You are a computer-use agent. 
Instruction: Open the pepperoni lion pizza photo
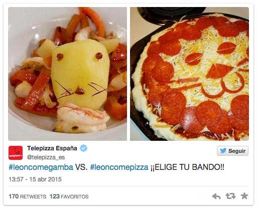click(189, 74)
